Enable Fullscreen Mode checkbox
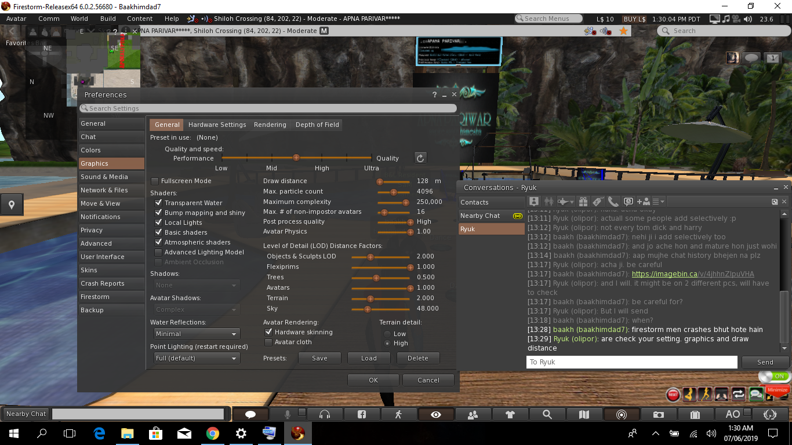 click(x=155, y=181)
